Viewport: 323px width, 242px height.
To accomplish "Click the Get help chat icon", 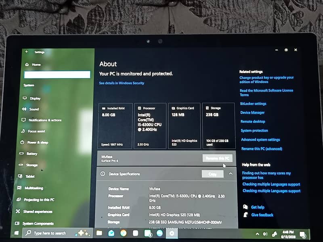I will click(x=245, y=207).
